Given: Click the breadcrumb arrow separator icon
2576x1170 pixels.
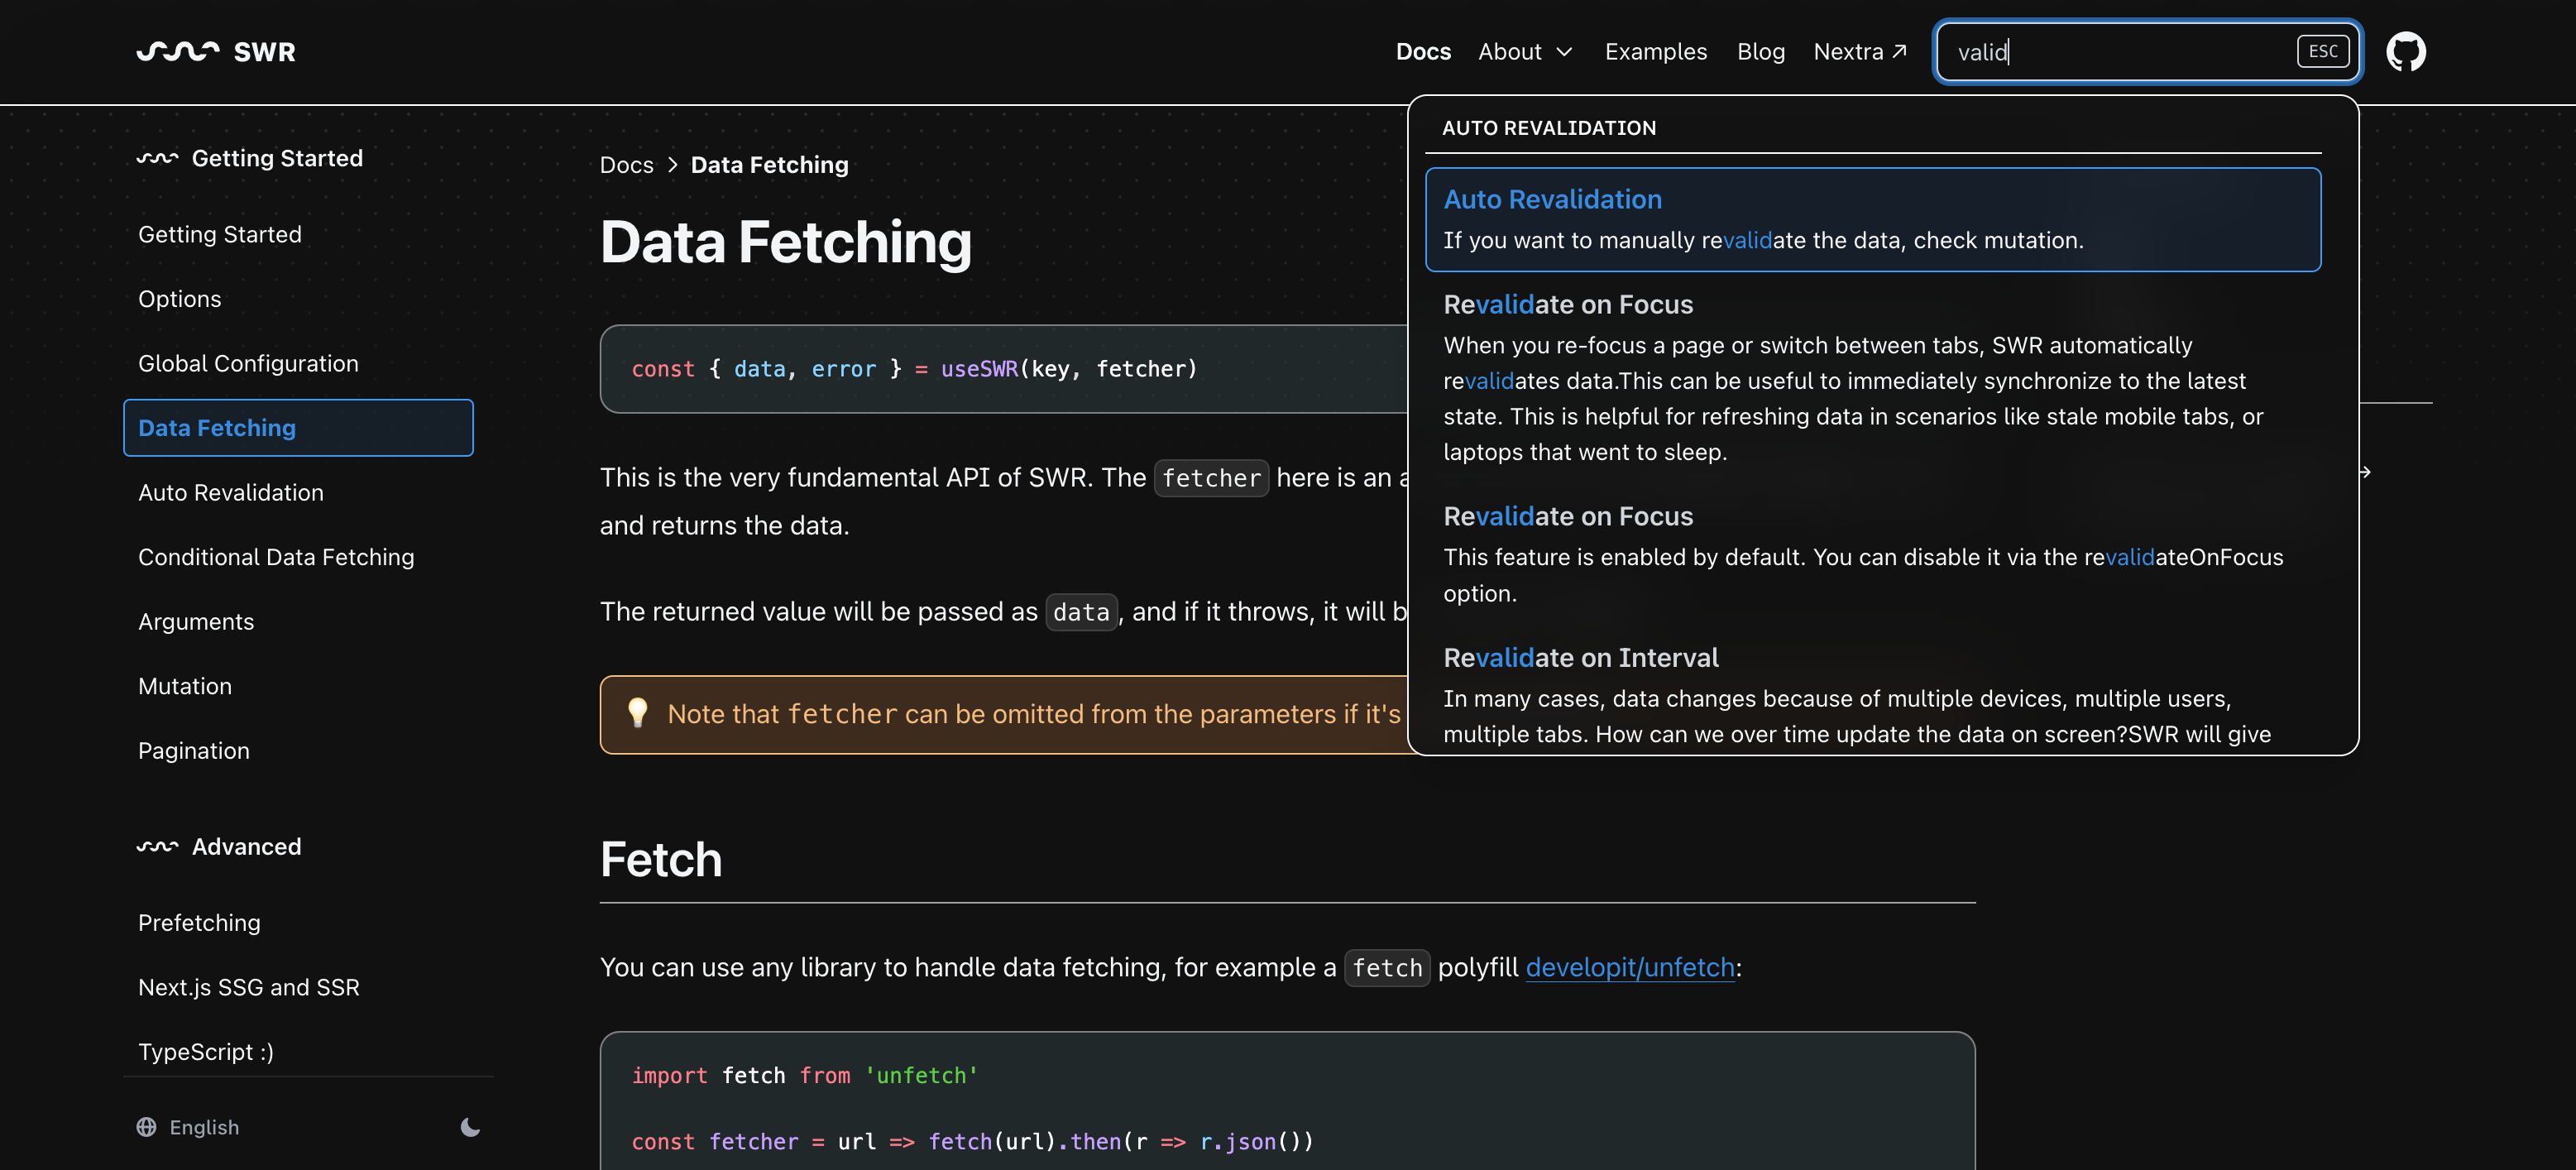Looking at the screenshot, I should [672, 166].
